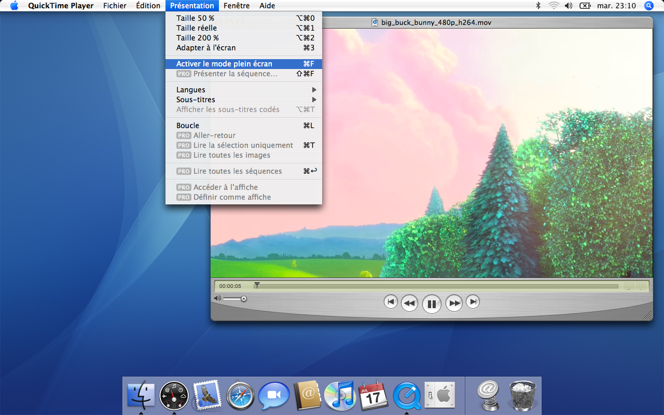Open the system volume menu bar icon
The height and width of the screenshot is (415, 664).
tap(569, 6)
